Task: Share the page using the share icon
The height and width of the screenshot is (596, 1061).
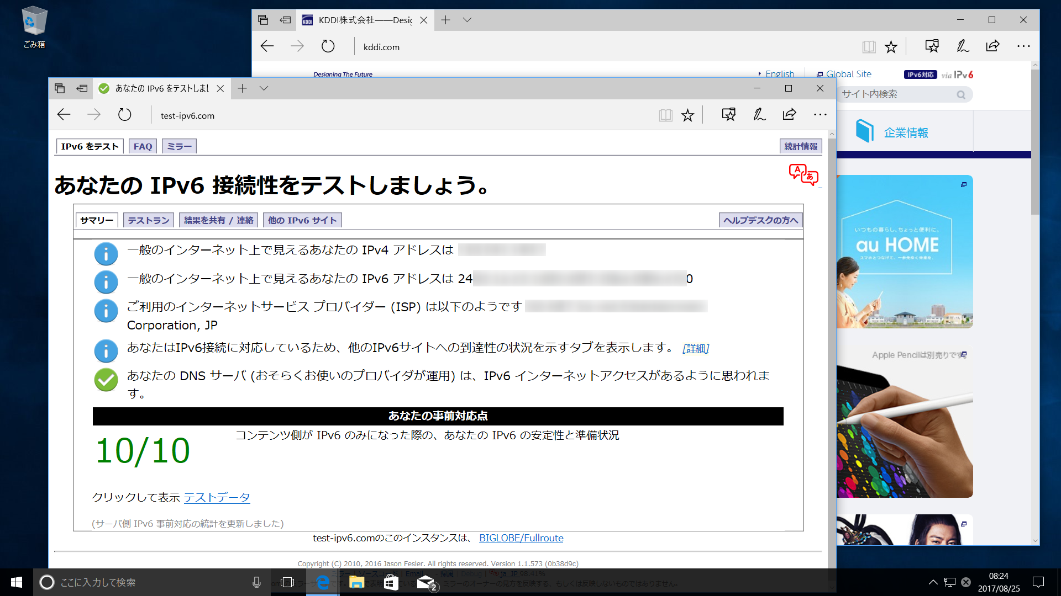Action: [790, 115]
